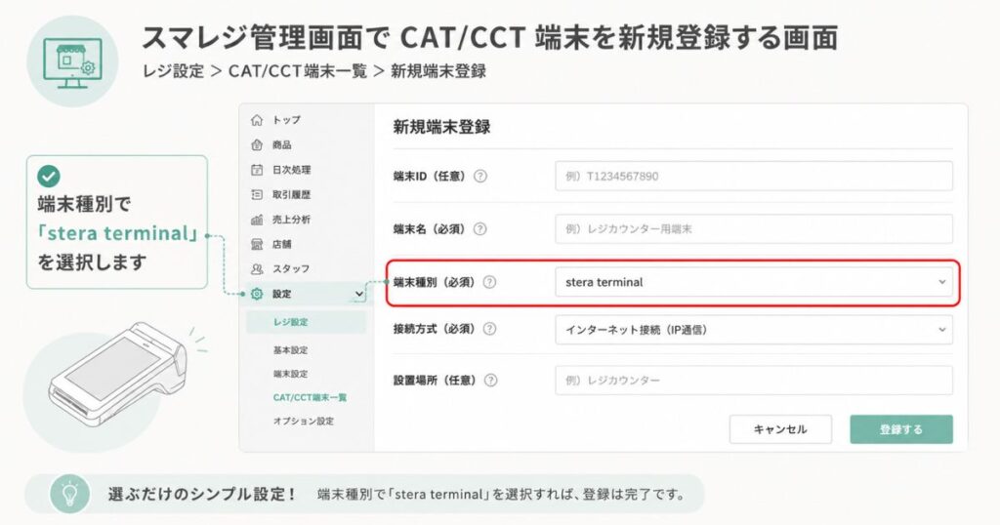Click the help icon next to 端末ID（任意）
Image resolution: width=1000 pixels, height=525 pixels.
coord(480,177)
